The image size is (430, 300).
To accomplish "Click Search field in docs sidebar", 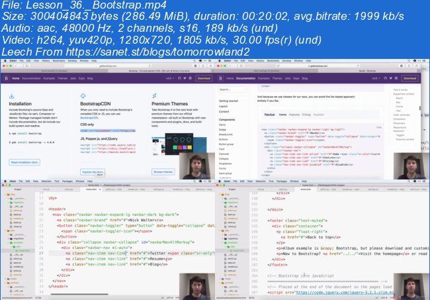I will pos(232,89).
